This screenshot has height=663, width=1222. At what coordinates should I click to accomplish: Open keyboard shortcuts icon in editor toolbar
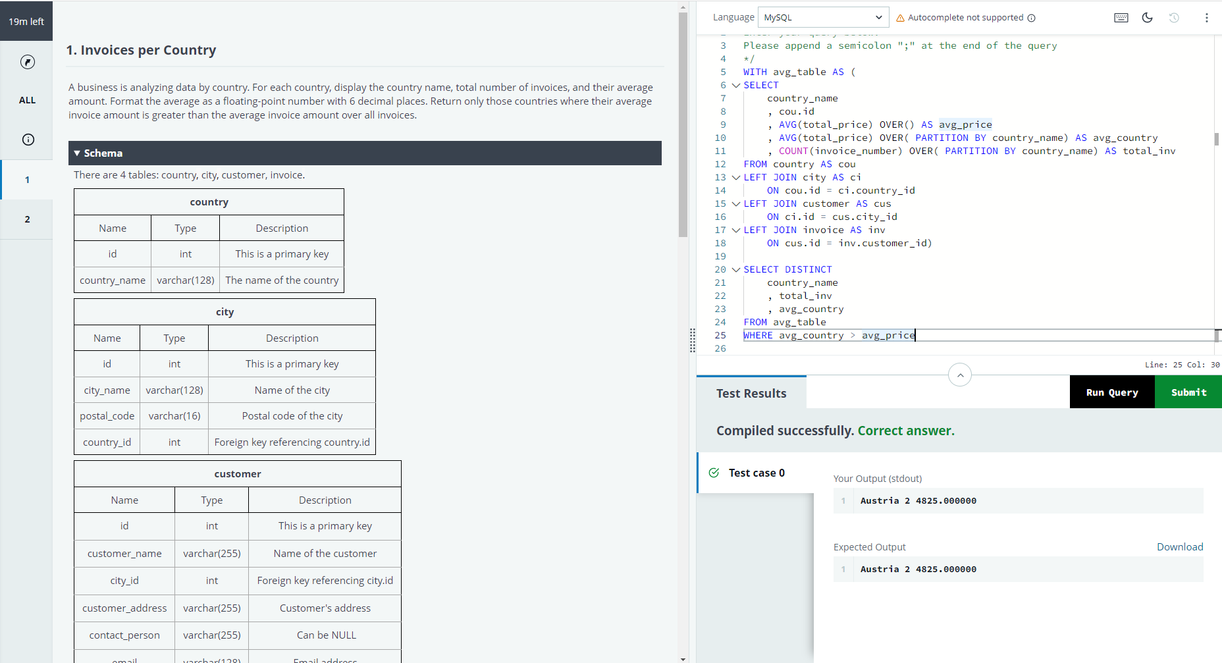coord(1121,18)
